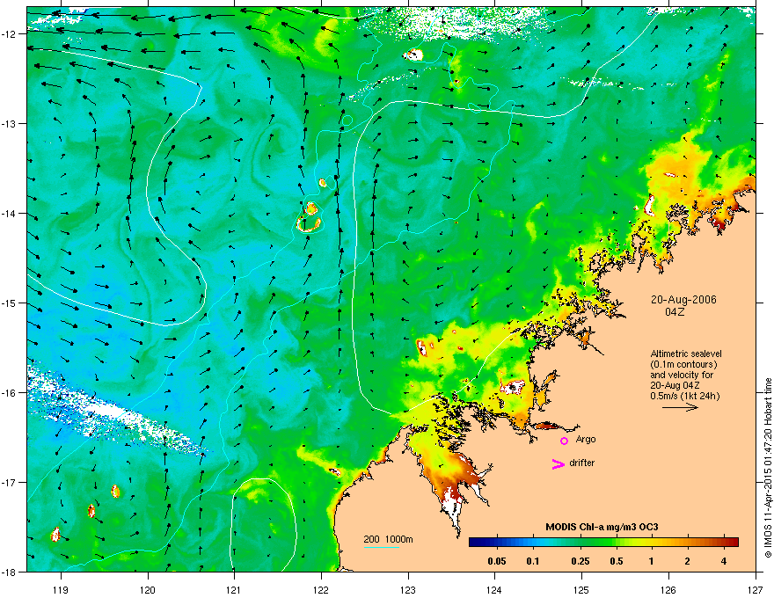Screen dimensions: 774x598
Task: Click latitude axis label -17
Action: click(x=9, y=482)
